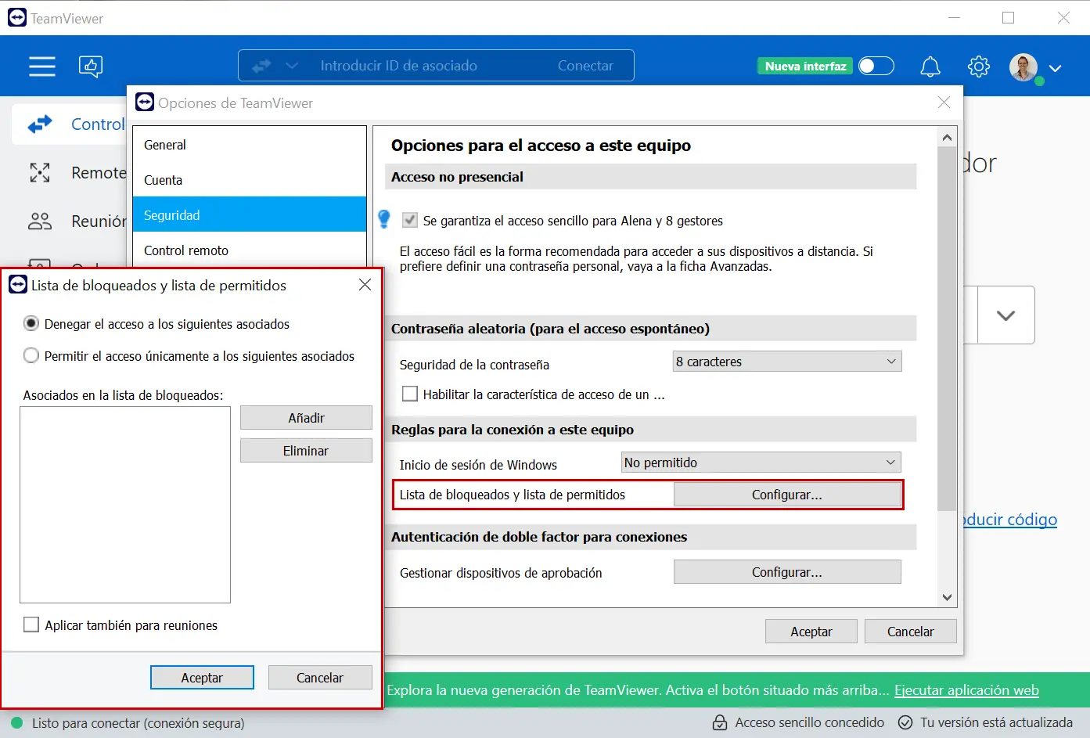Open the Ejecutar aplicación web link
This screenshot has width=1090, height=738.
coord(966,690)
